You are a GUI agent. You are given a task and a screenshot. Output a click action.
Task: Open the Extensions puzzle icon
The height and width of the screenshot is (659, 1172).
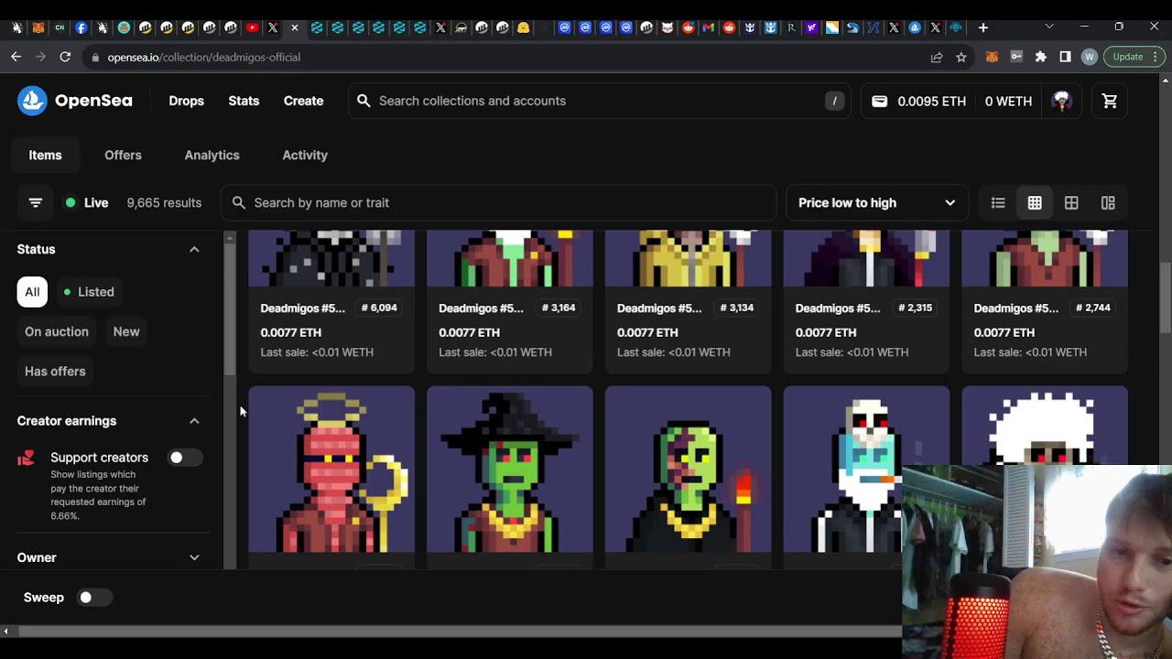click(x=1040, y=57)
